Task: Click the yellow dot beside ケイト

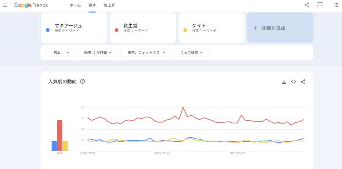Action: [185, 30]
